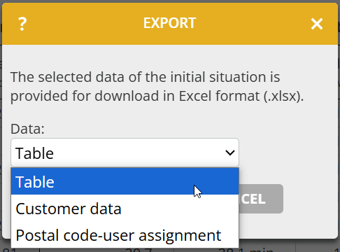Collapse the Data combo box showing Table
Screen dimensions: 340x252
pyautogui.click(x=125, y=153)
